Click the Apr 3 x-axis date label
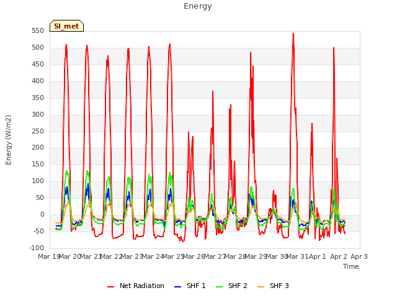 click(359, 256)
